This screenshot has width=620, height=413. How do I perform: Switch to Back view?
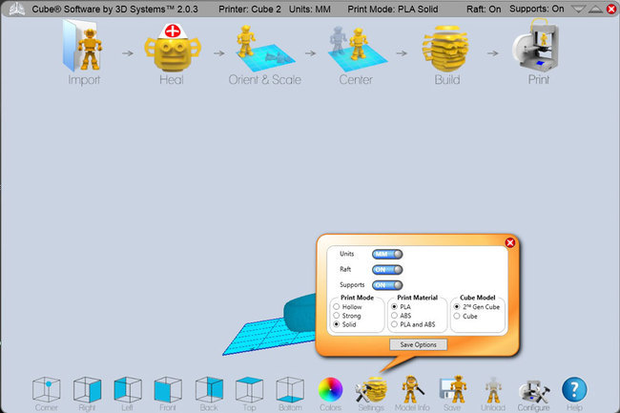[x=209, y=389]
